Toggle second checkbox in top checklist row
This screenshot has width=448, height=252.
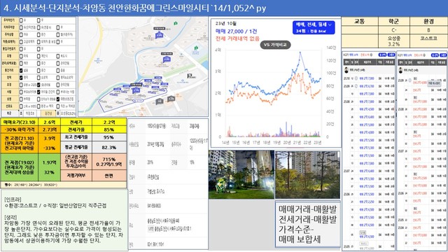point(38,20)
